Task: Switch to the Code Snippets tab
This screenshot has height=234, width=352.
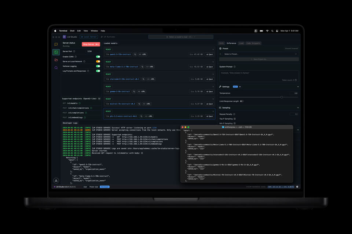Action: [x=253, y=43]
